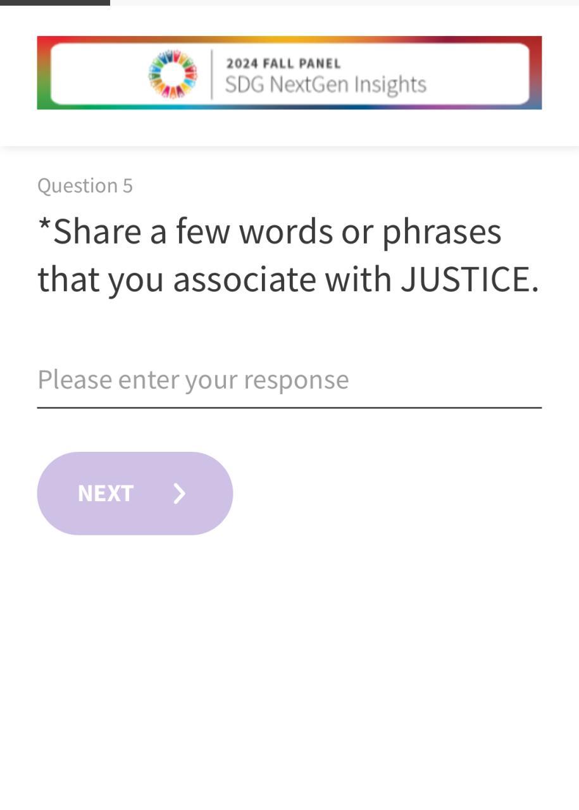Click the "2024 FALL PANEL" heading text
Image resolution: width=579 pixels, height=810 pixels.
[283, 63]
